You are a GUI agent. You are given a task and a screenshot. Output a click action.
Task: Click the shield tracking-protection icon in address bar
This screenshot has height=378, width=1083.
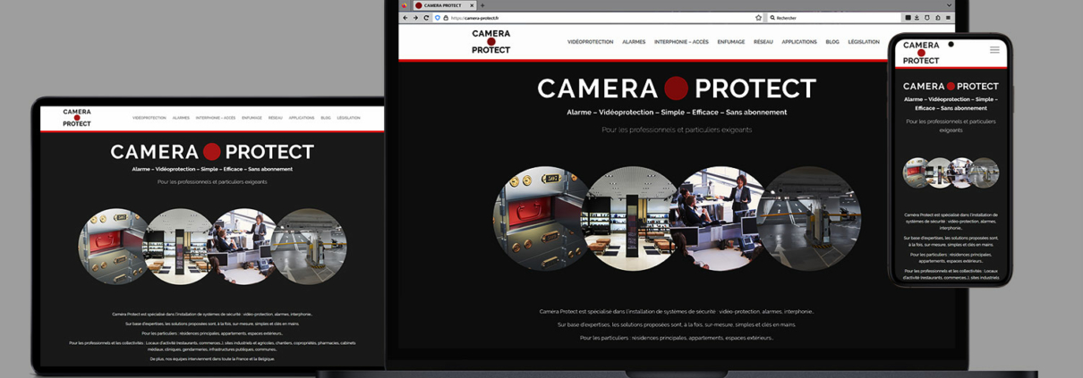click(438, 17)
